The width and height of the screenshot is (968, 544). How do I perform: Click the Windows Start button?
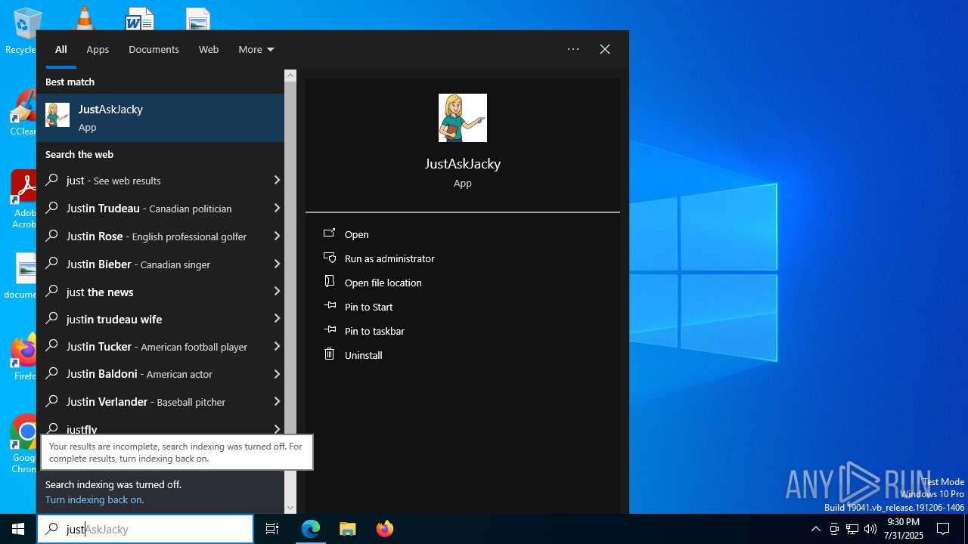18,529
